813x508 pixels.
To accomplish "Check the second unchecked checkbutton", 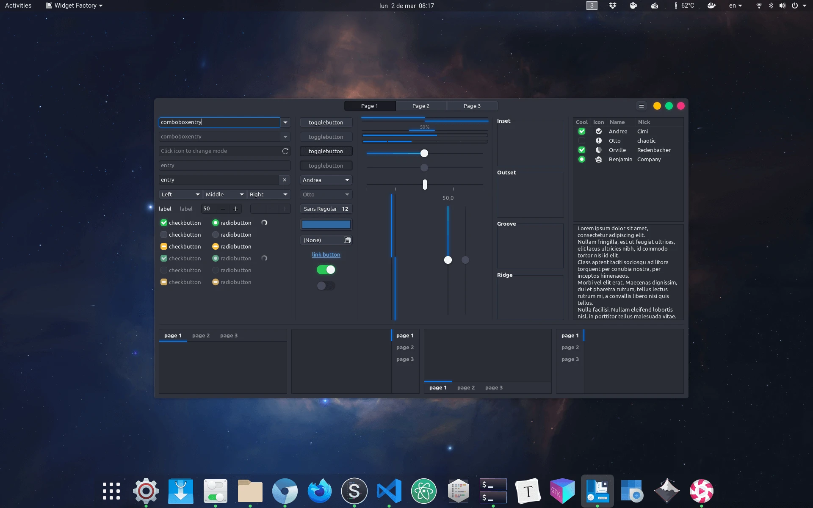I will 164,235.
